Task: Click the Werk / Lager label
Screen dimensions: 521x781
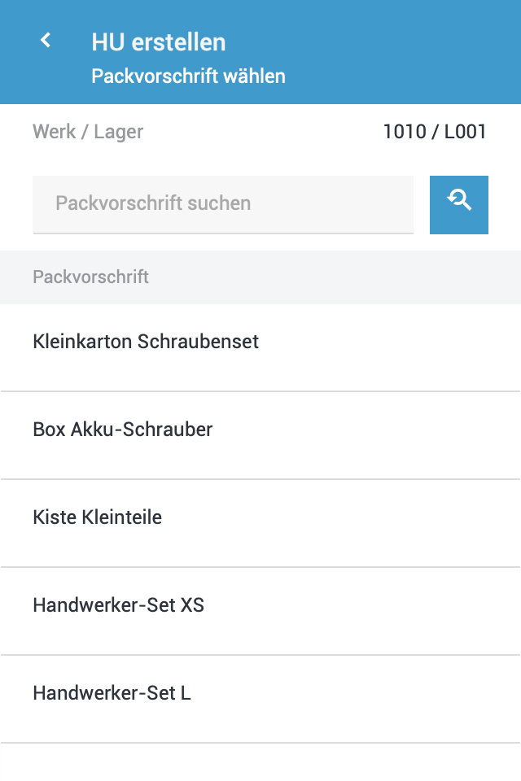Action: (x=88, y=132)
